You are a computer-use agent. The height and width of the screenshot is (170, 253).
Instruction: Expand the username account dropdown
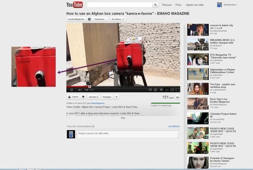231,5
